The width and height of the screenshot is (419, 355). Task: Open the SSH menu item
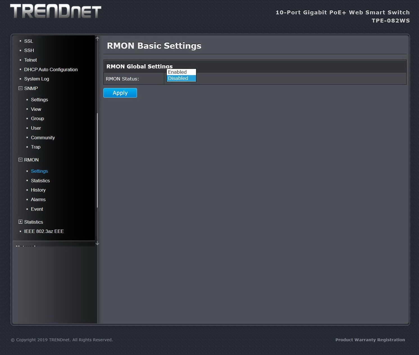(x=29, y=50)
